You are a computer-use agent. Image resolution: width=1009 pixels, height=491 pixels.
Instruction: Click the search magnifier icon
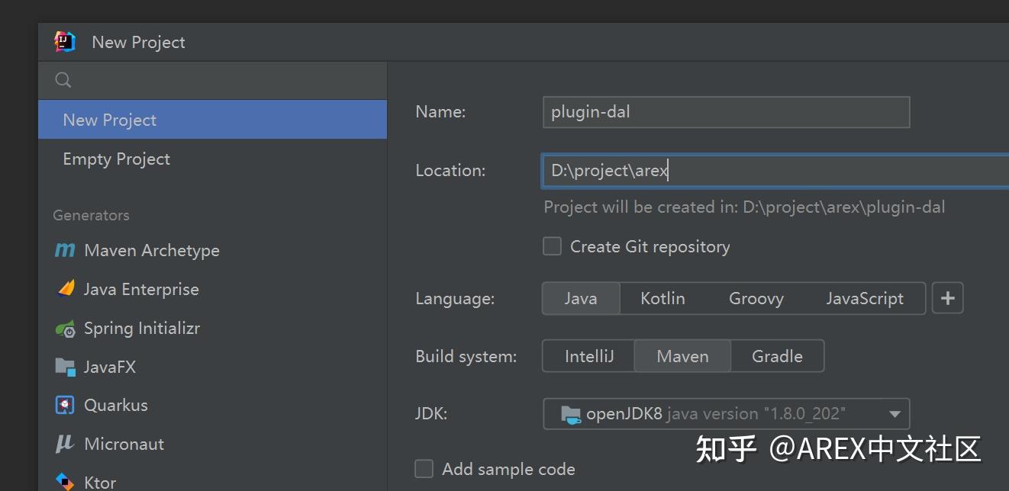[63, 79]
